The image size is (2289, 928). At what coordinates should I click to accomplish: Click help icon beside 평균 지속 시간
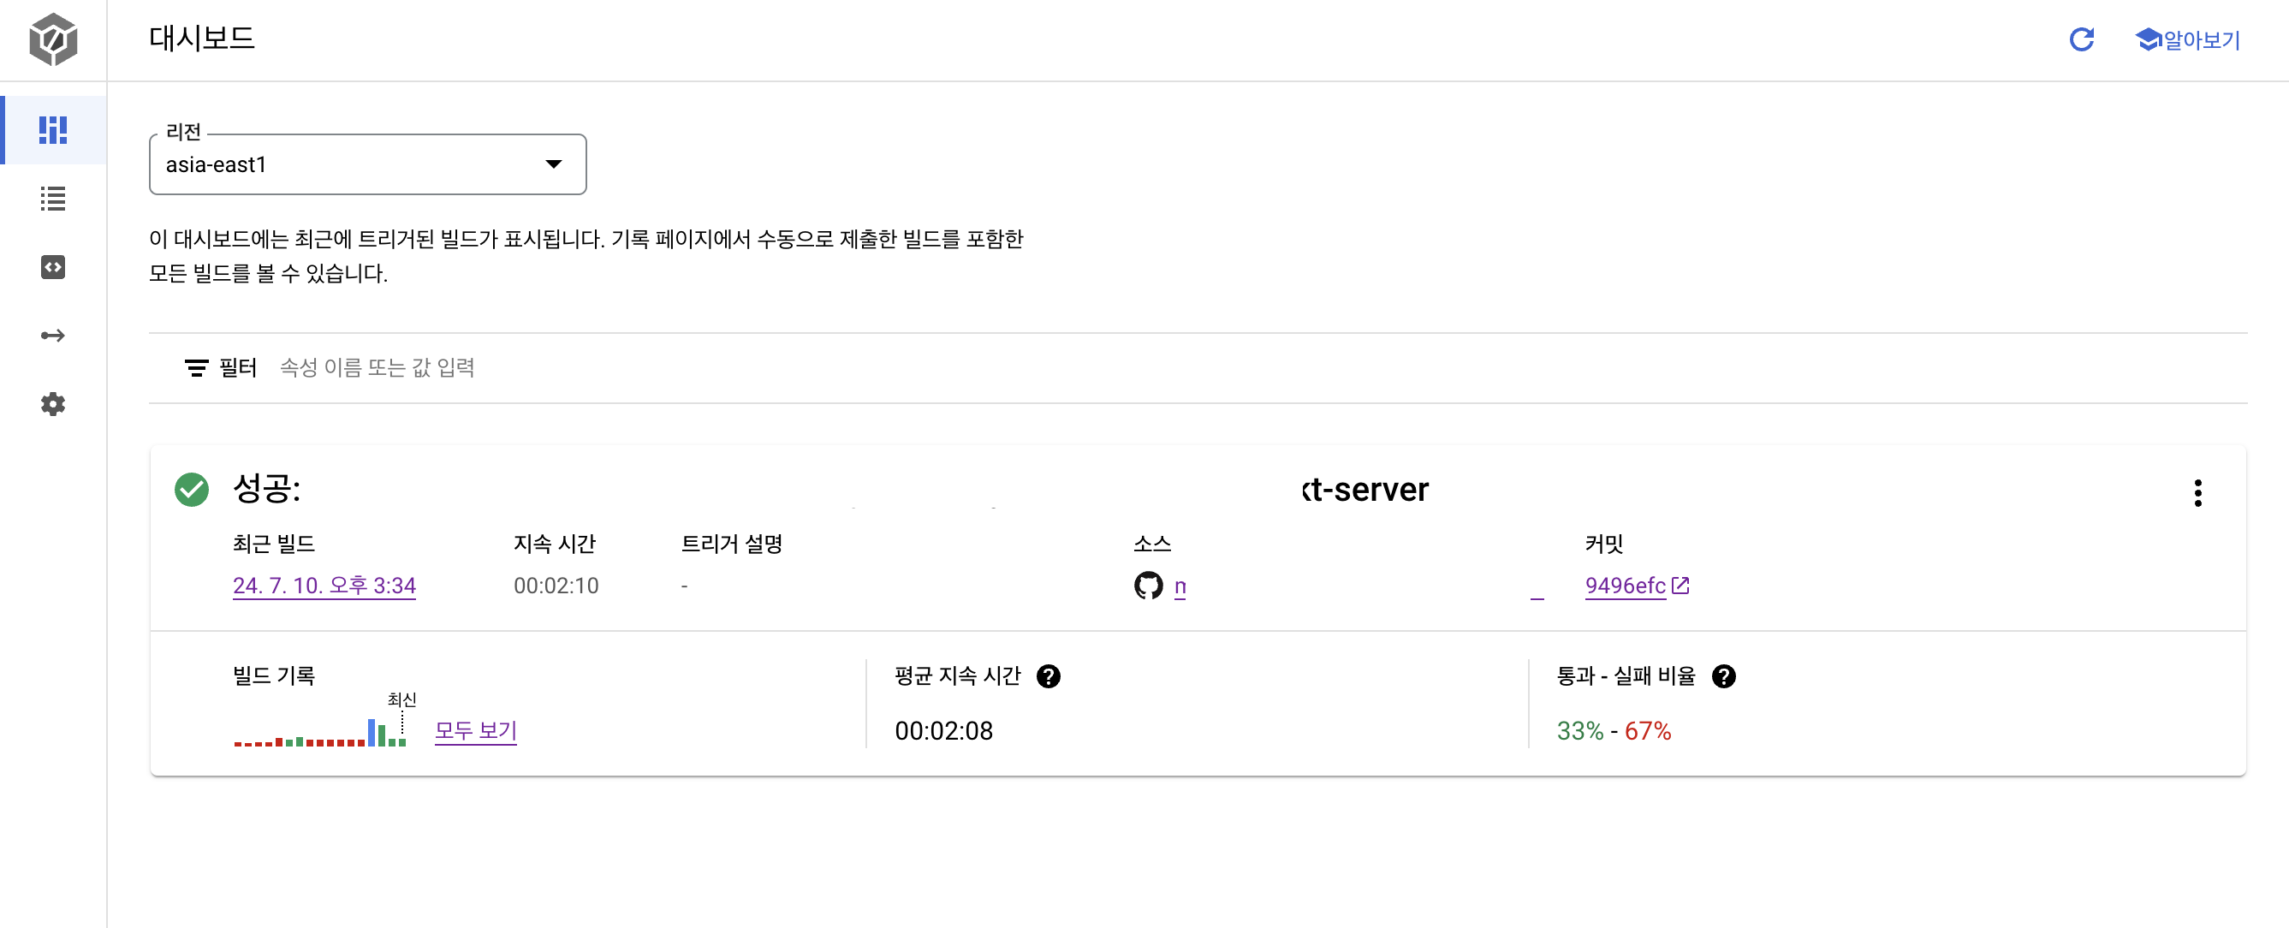click(1049, 677)
